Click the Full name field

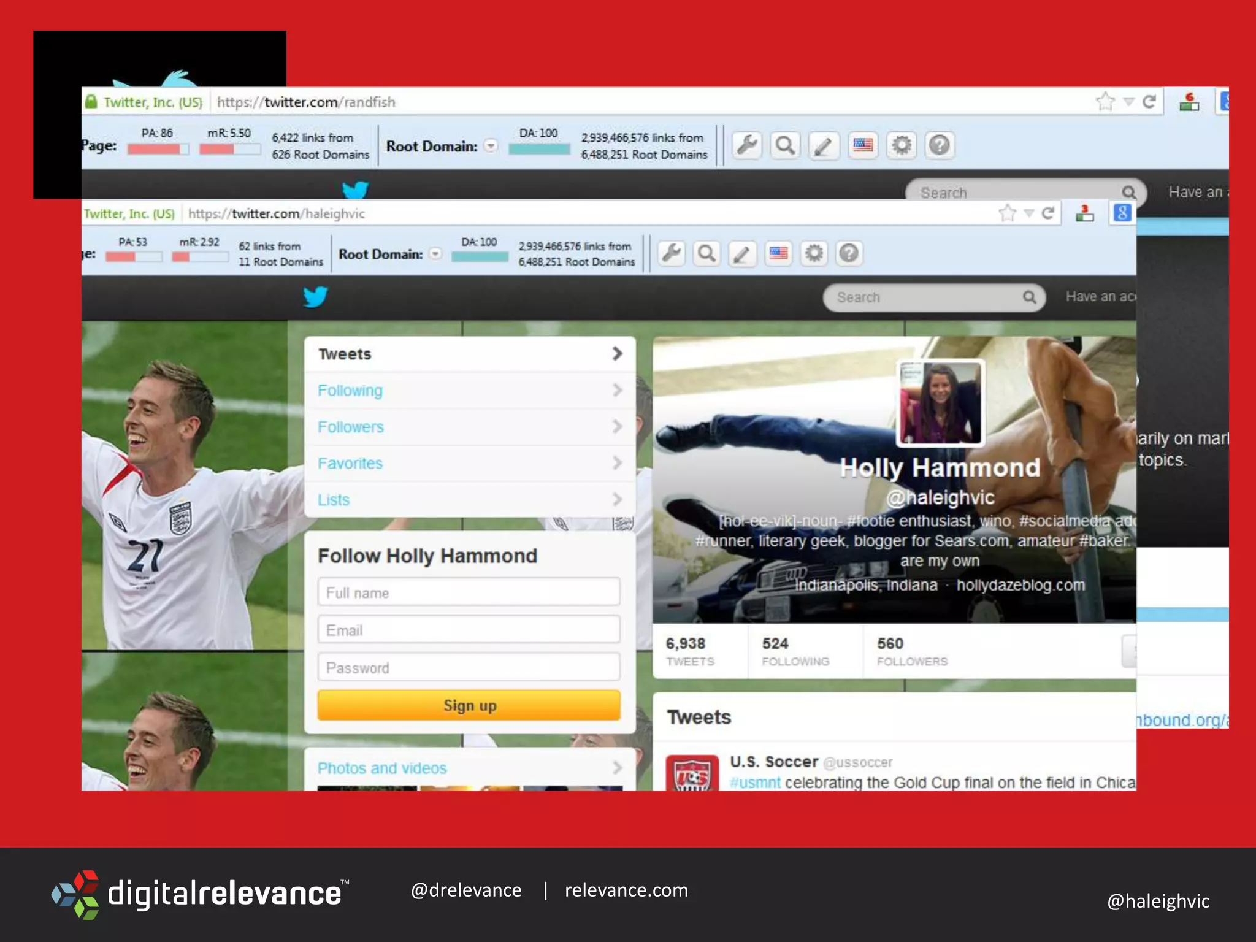coord(469,592)
